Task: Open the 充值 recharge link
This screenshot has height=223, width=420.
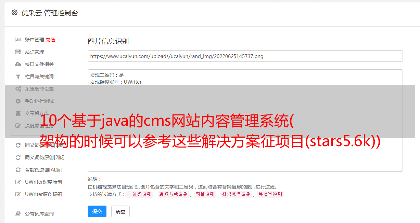Action: pos(50,40)
